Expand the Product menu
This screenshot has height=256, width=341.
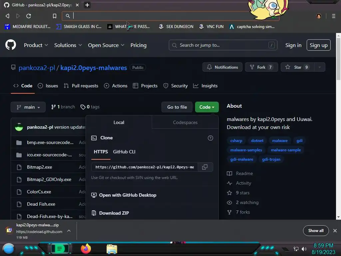[x=36, y=45]
